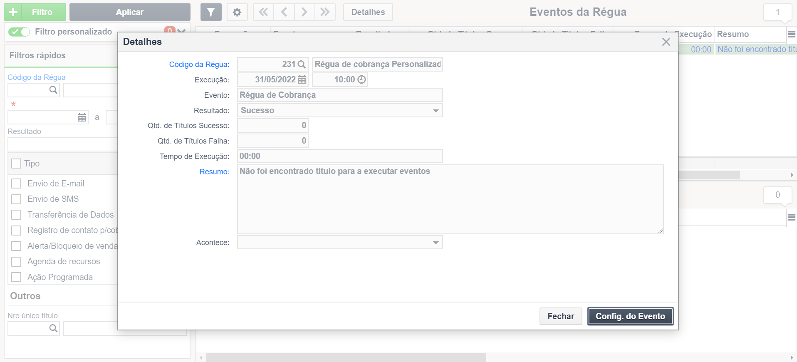Go to next record arrow
This screenshot has height=362, width=797.
coord(304,12)
